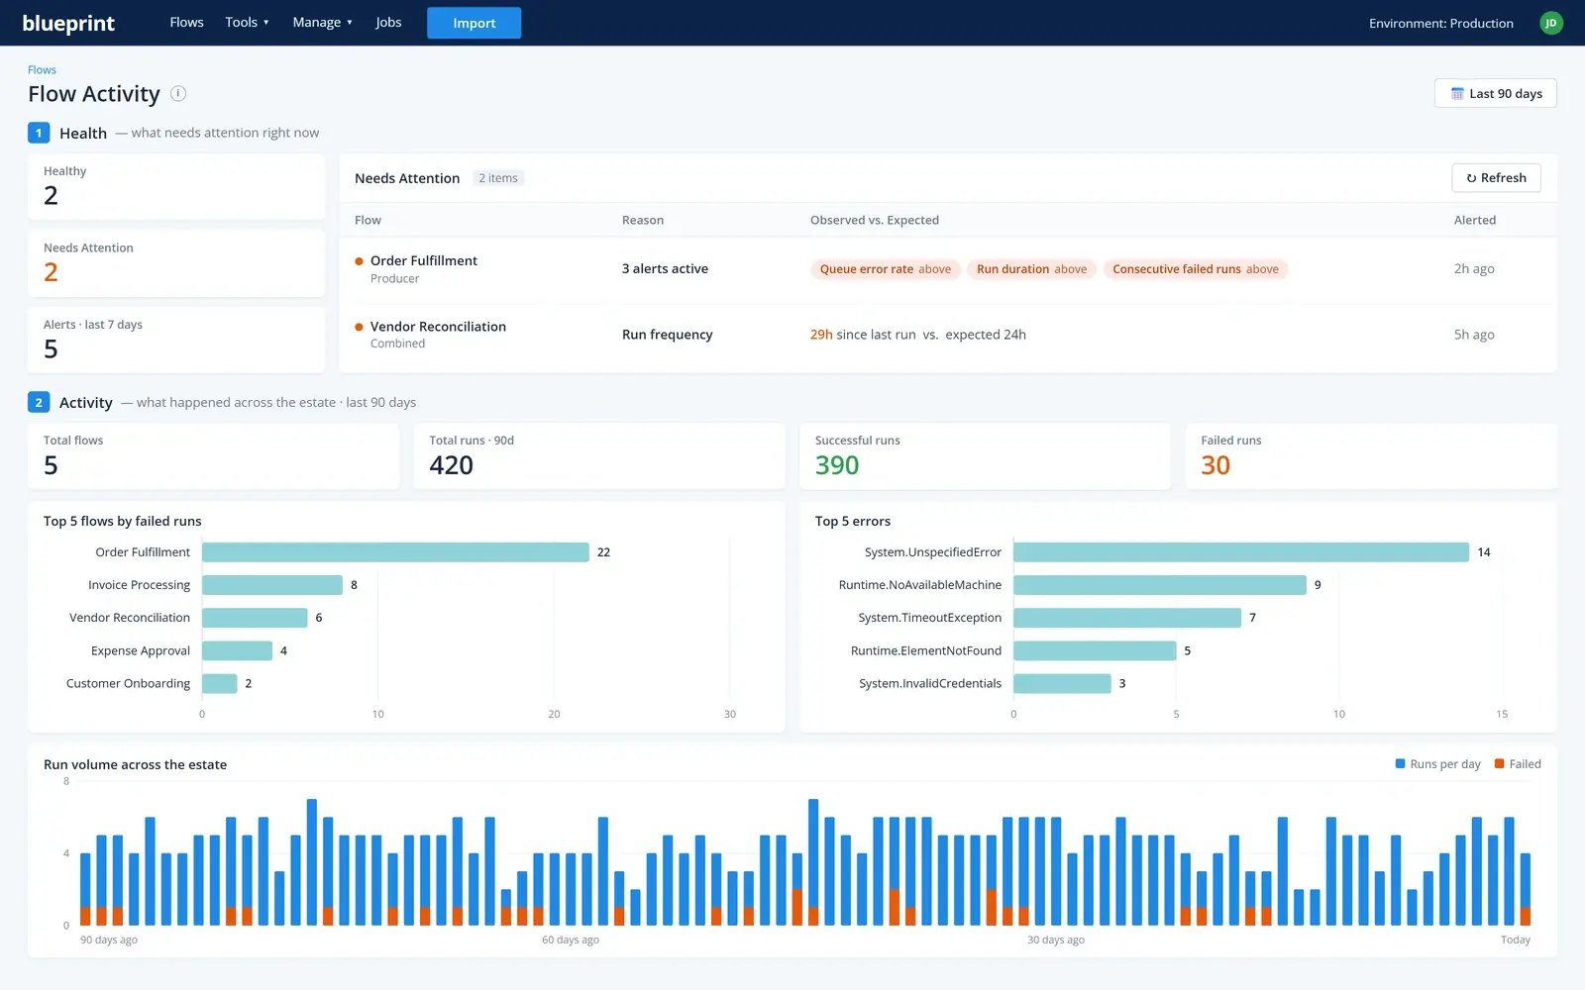Click the System.InvalidCredentials bar
Image resolution: width=1585 pixels, height=990 pixels.
point(1062,683)
